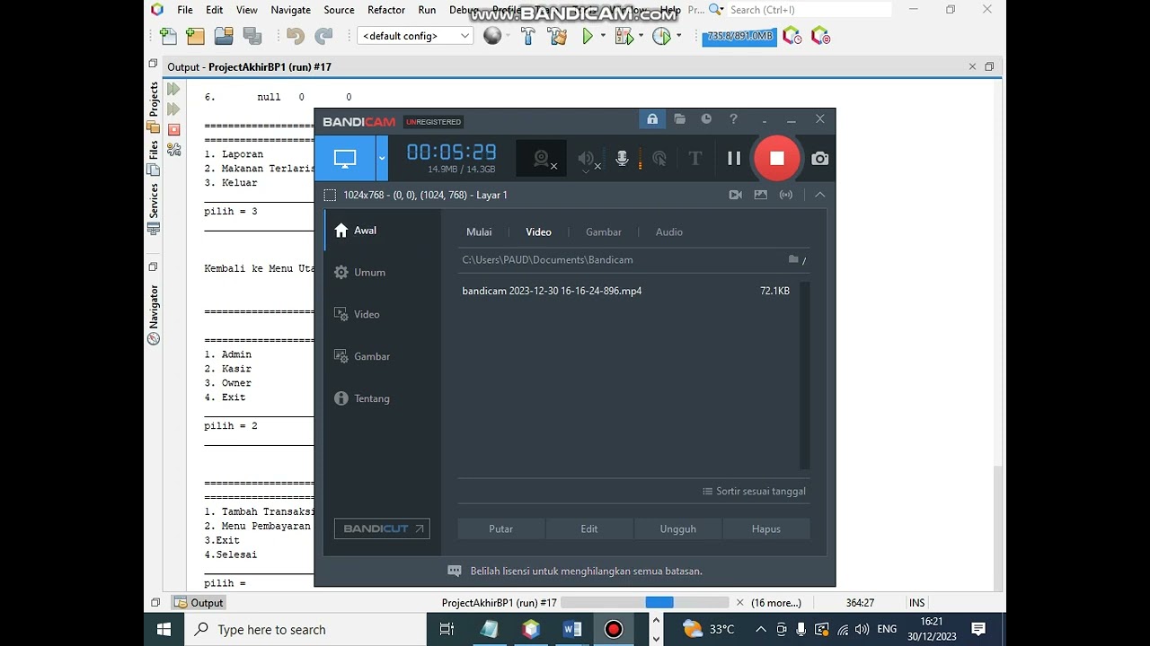The width and height of the screenshot is (1150, 646).
Task: Open the File menu in NetBeans
Action: (x=185, y=10)
